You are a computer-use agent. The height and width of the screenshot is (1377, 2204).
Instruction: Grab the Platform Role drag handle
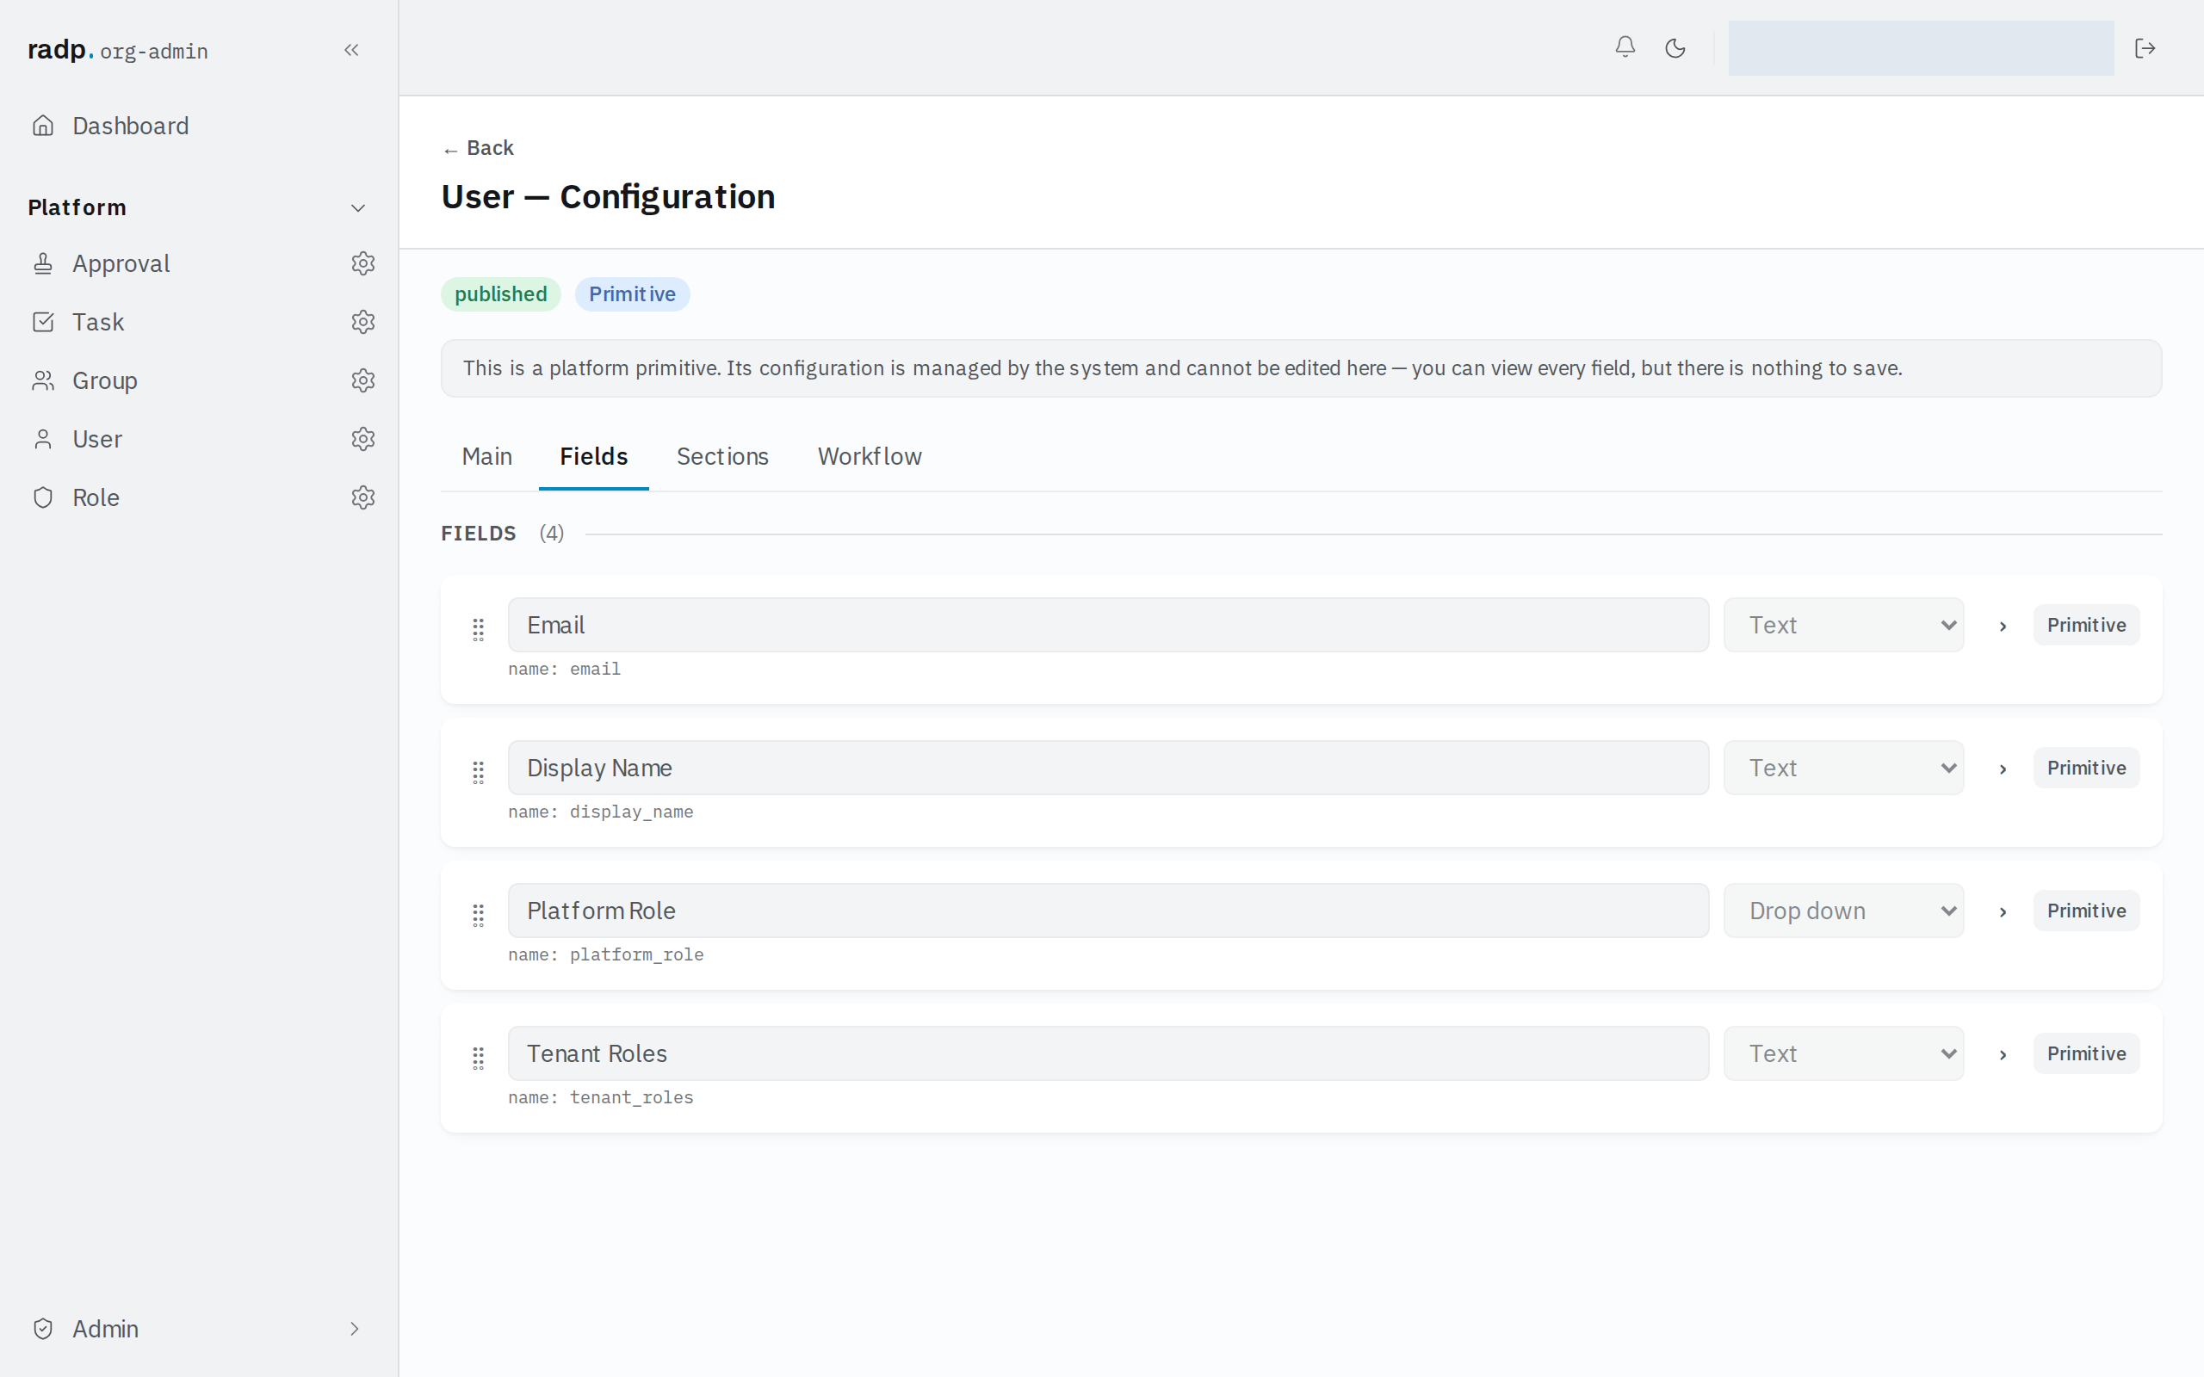pyautogui.click(x=478, y=915)
